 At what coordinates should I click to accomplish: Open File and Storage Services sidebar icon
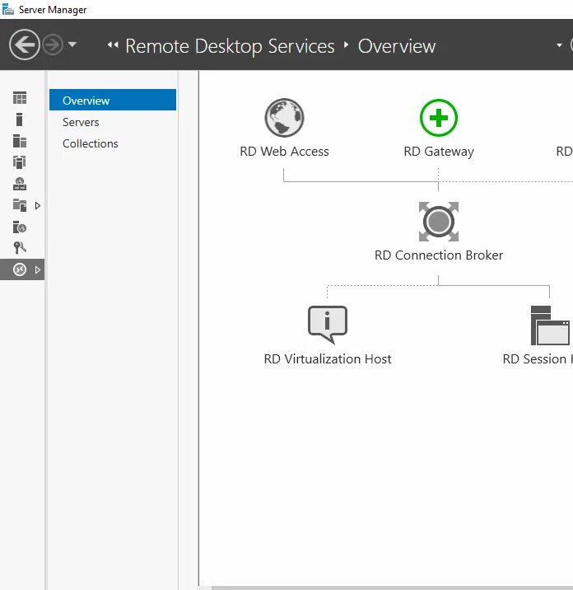point(20,205)
